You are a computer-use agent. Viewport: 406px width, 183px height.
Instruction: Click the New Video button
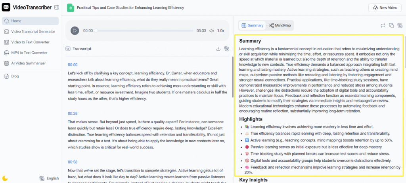point(385,8)
